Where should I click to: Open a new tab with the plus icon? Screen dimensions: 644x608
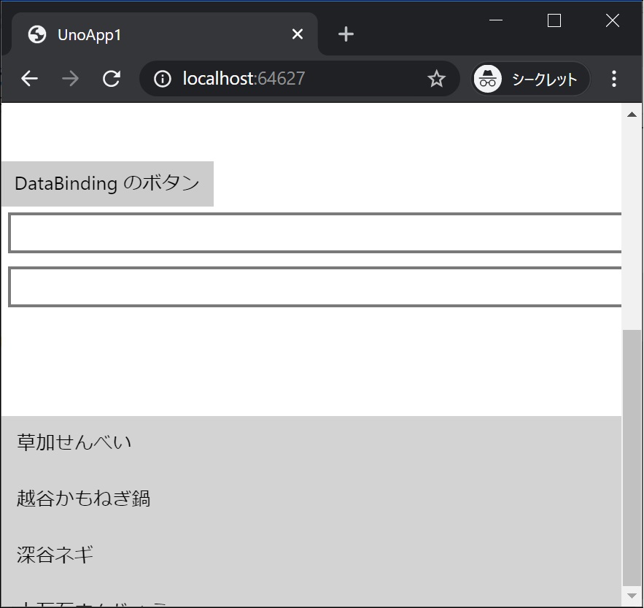(345, 34)
